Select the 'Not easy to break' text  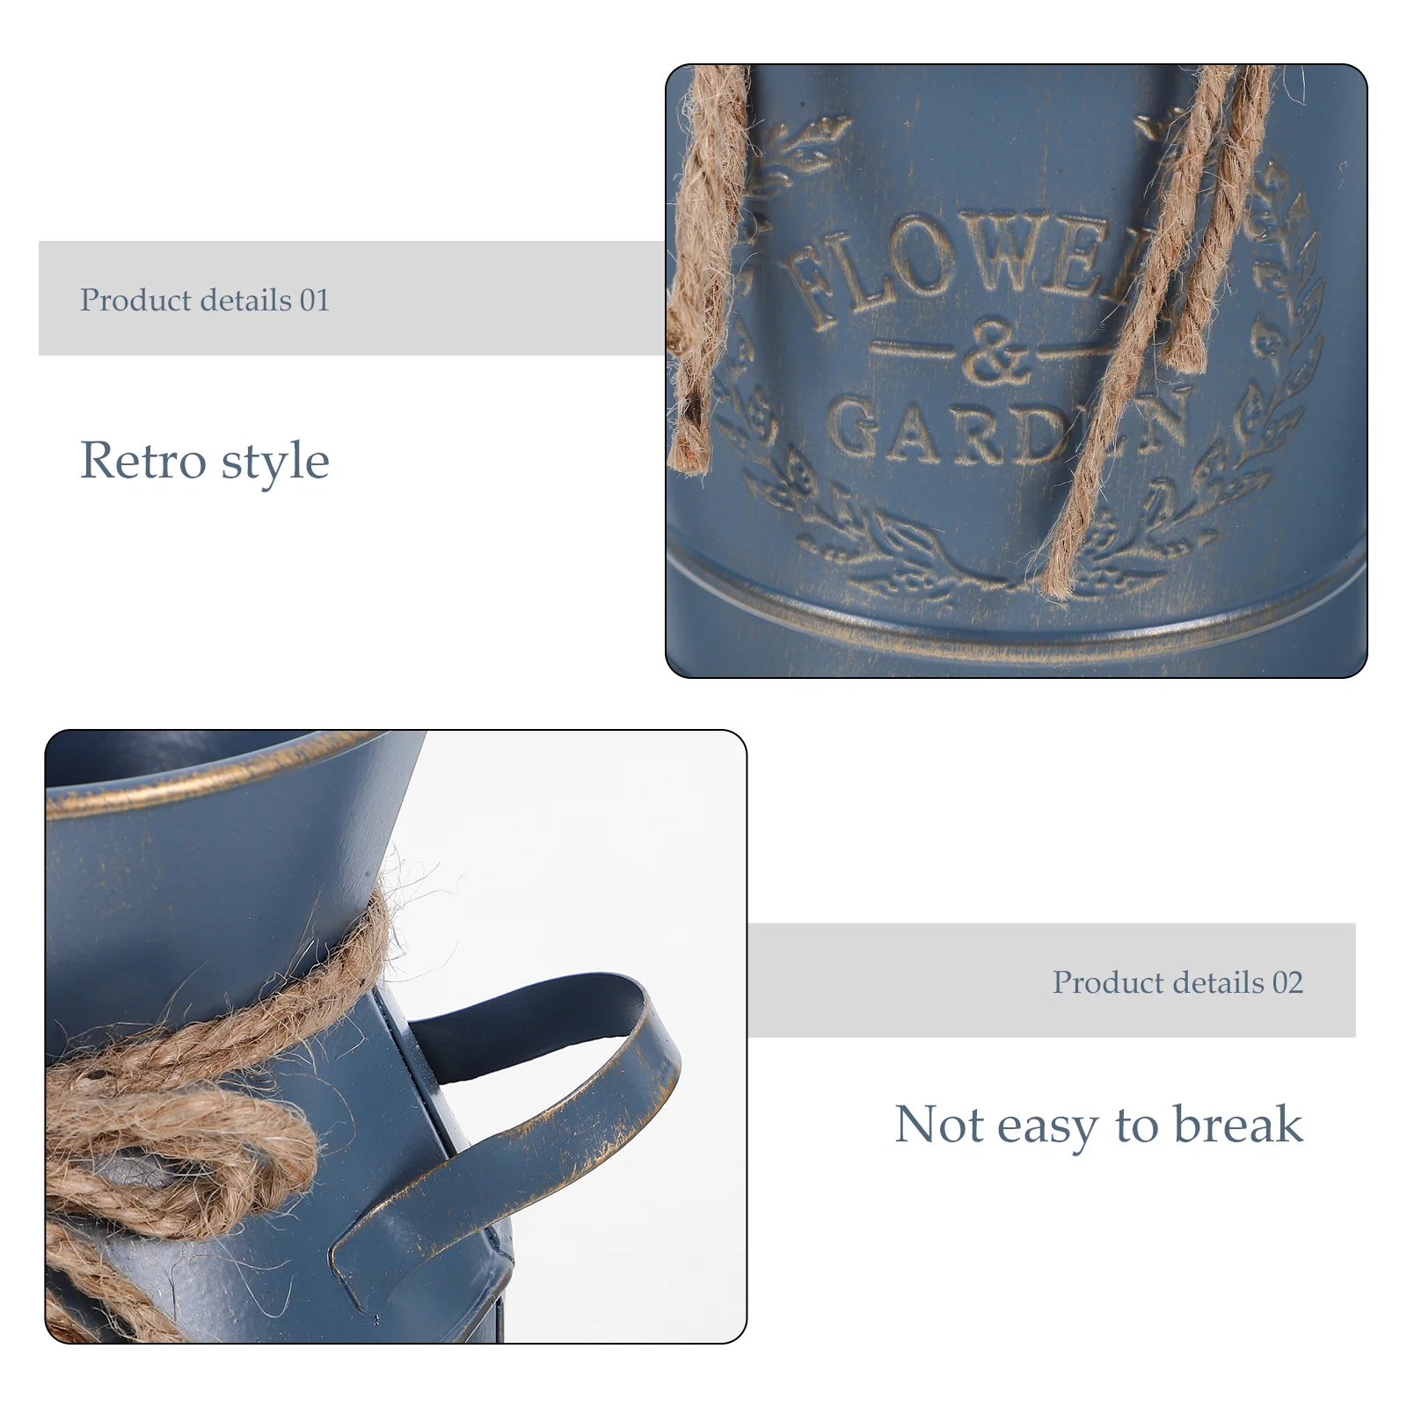pyautogui.click(x=1098, y=1125)
